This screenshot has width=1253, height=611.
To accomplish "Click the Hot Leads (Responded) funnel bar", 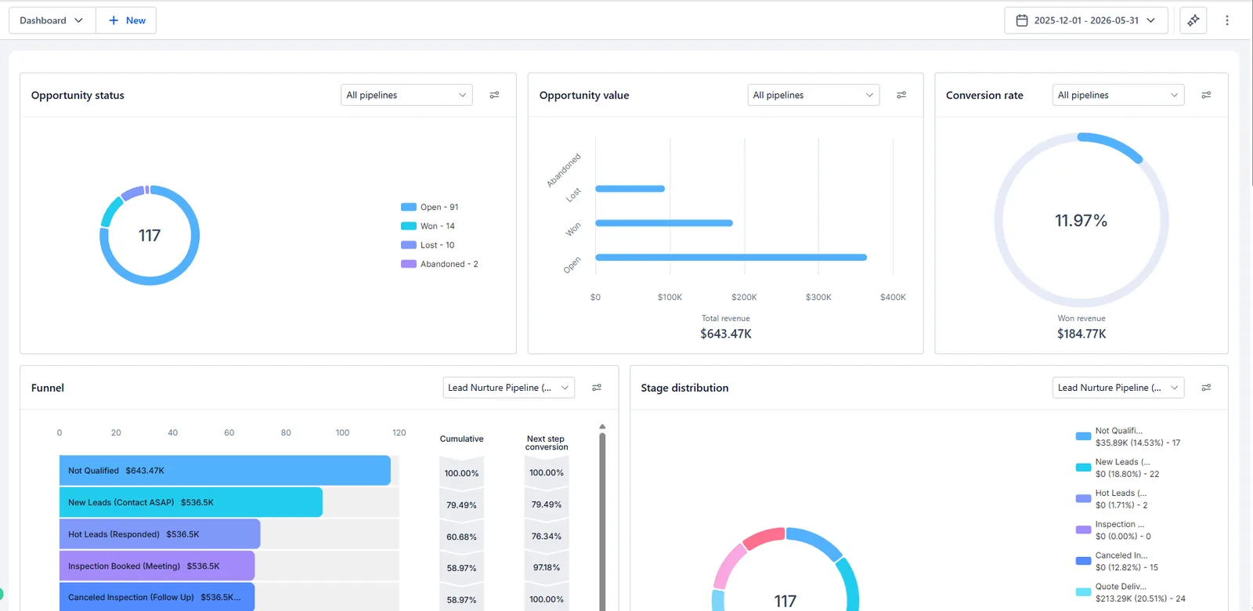I will (x=160, y=534).
